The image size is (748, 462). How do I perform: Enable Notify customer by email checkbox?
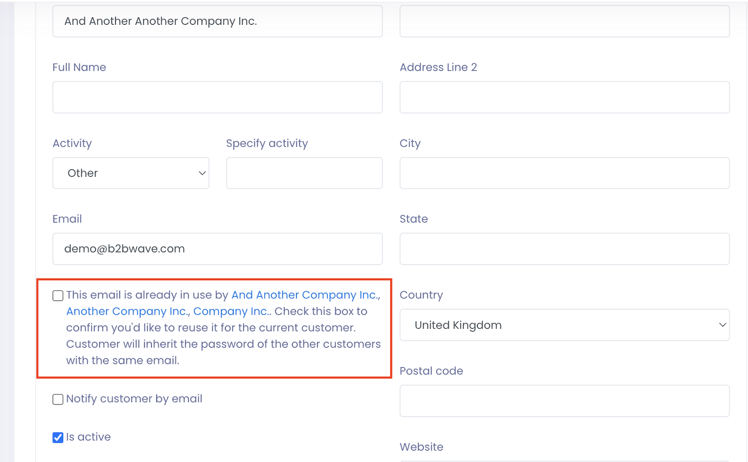click(58, 399)
